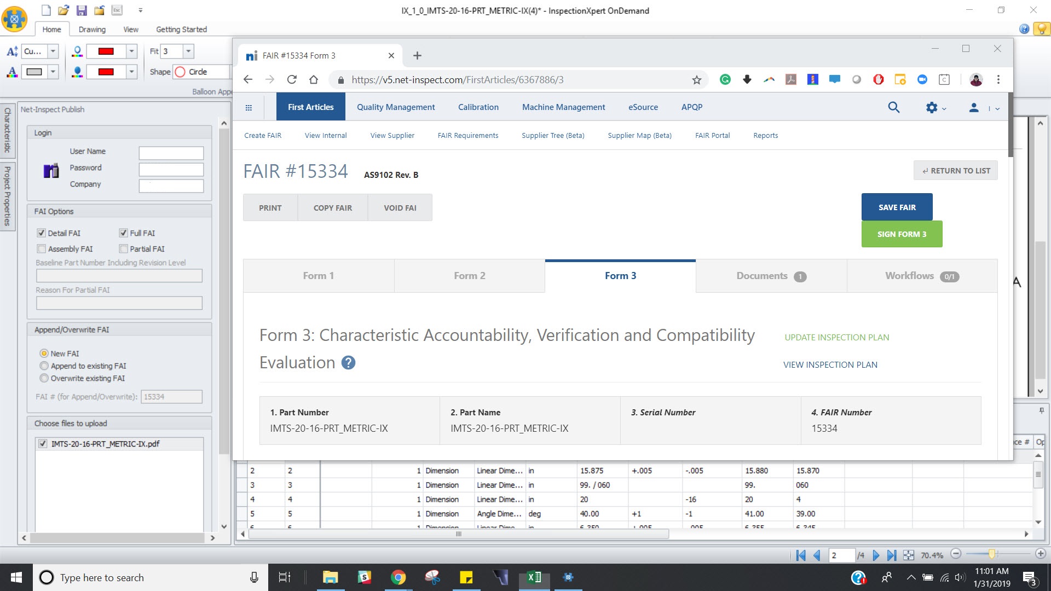Switch to the Drawing ribbon tab
Viewport: 1051px width, 591px height.
[x=92, y=29]
